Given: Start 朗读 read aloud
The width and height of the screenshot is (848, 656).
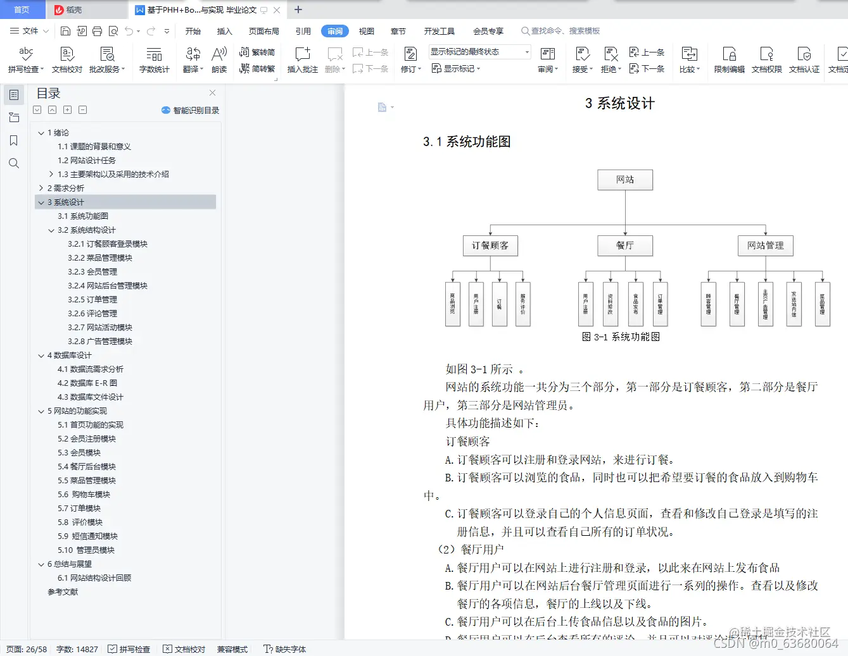Looking at the screenshot, I should 218,60.
